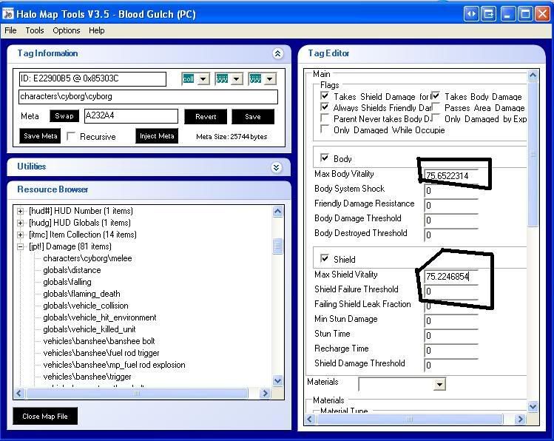This screenshot has width=554, height=441.
Task: Click Max Shield Vitality value field
Action: pyautogui.click(x=451, y=276)
